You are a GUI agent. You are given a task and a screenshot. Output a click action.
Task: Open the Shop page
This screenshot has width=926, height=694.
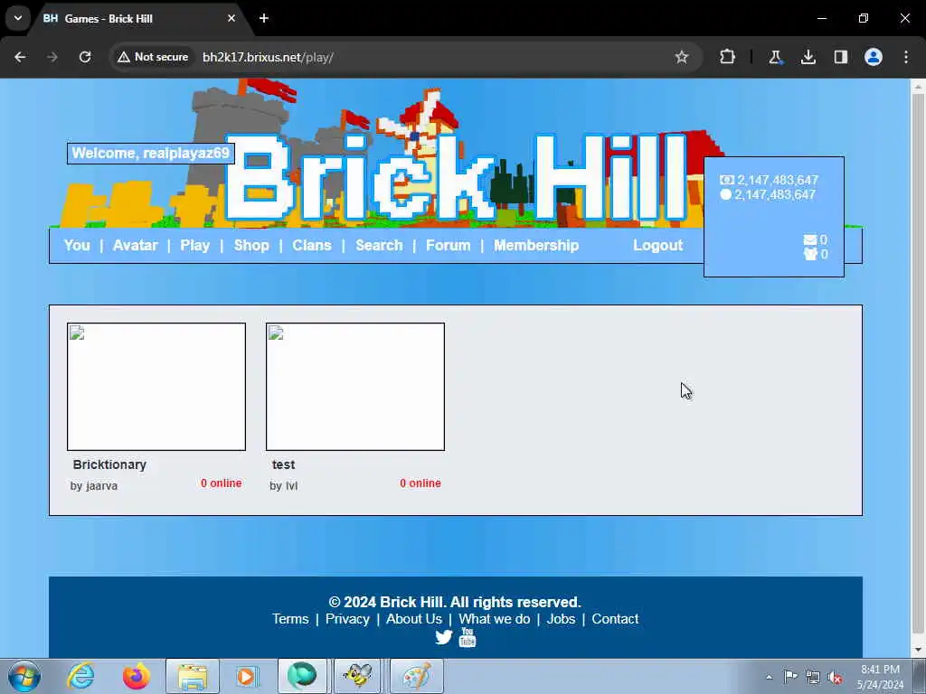[x=251, y=246]
